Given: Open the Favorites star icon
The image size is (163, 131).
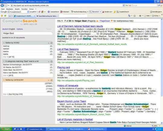Looking at the screenshot, I should click(x=2, y=16).
